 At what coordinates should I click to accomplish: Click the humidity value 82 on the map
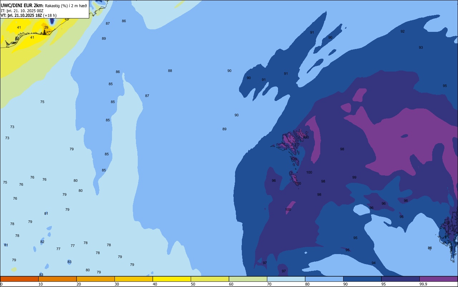tap(42, 242)
